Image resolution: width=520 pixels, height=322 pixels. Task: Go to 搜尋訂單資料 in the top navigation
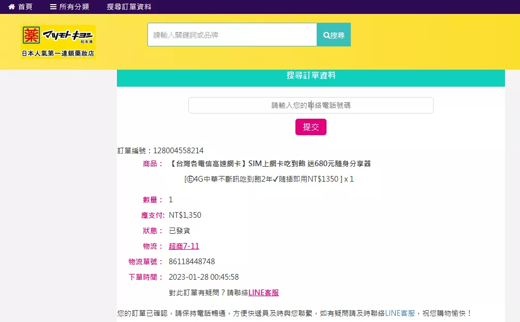tap(129, 7)
